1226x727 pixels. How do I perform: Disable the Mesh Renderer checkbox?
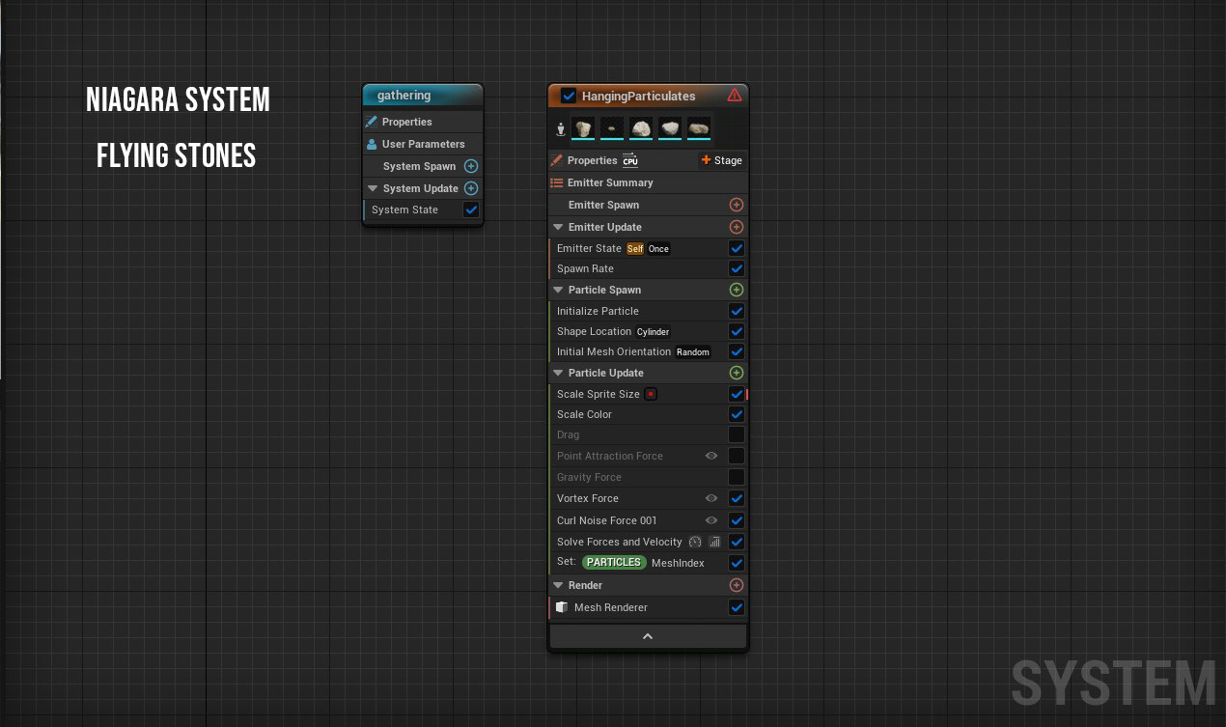click(x=737, y=607)
